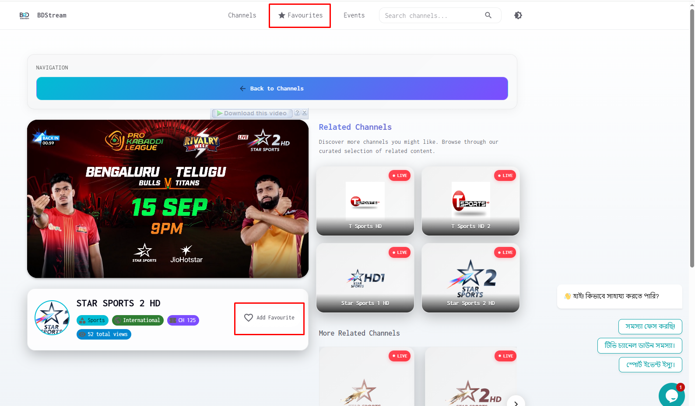Image resolution: width=695 pixels, height=406 pixels.
Task: Click the Back to Channels button
Action: click(272, 89)
